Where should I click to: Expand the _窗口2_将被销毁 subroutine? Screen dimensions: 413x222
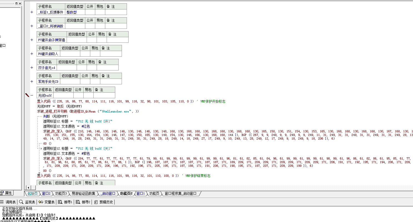[x=32, y=26]
